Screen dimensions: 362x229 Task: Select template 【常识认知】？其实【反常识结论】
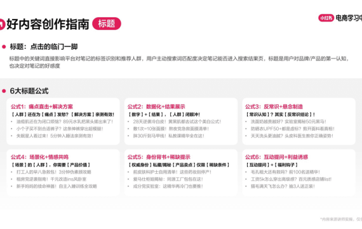[280, 114]
